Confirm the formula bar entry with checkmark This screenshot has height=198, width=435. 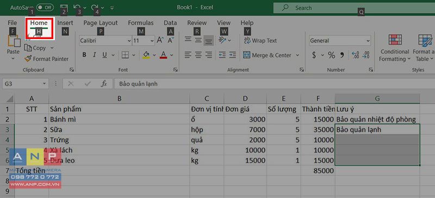coord(88,84)
